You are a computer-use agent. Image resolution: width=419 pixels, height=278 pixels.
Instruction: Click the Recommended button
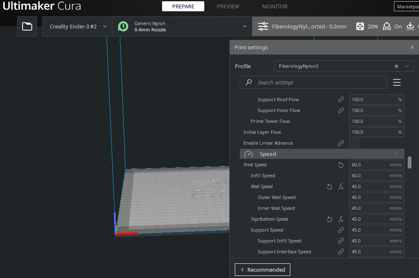coord(262,270)
